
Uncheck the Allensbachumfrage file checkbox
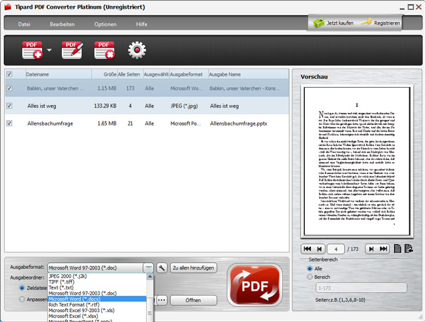pyautogui.click(x=9, y=123)
